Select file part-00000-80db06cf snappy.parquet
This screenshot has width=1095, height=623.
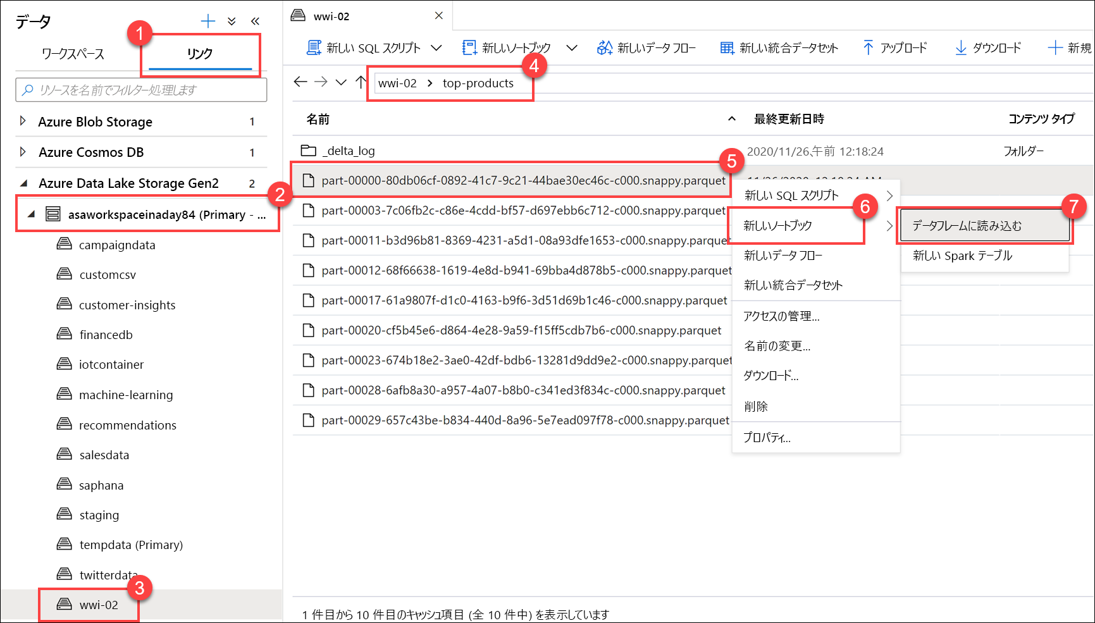coord(523,180)
